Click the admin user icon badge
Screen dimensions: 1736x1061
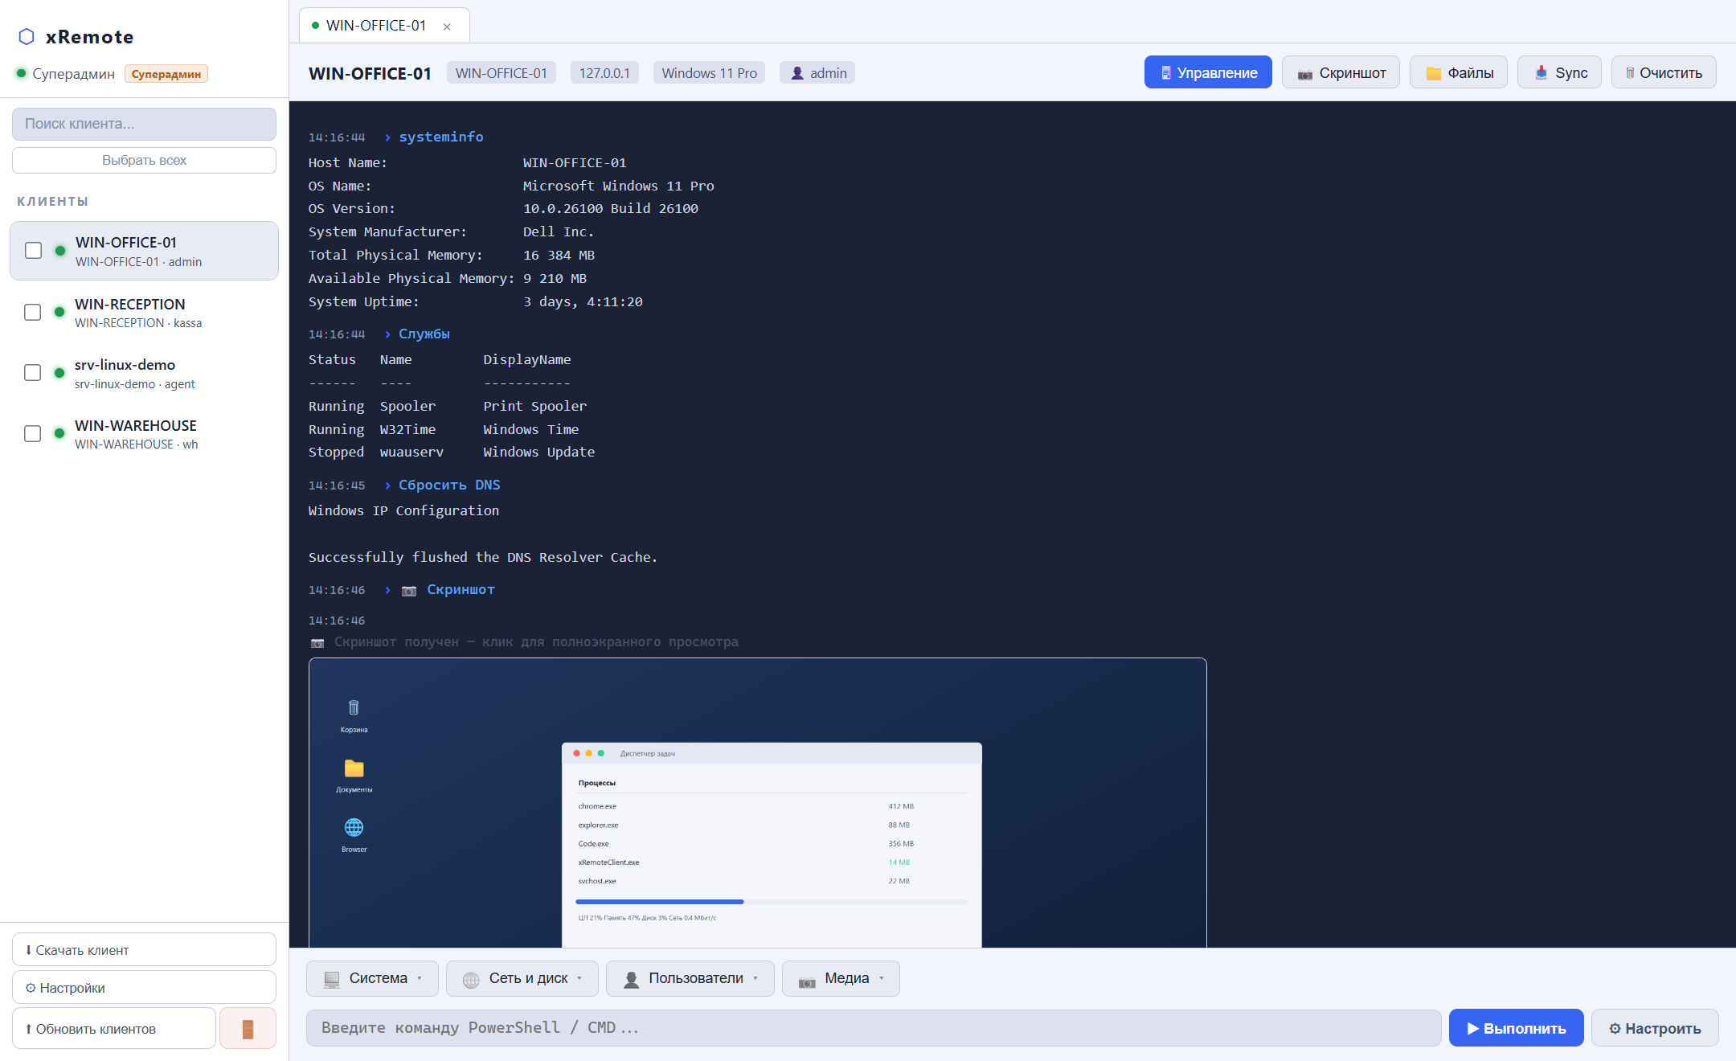click(x=797, y=73)
